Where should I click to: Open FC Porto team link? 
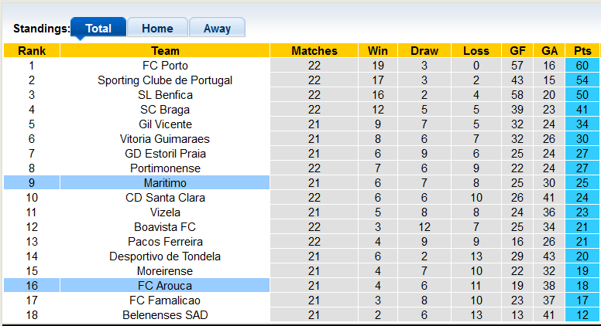[x=165, y=66]
